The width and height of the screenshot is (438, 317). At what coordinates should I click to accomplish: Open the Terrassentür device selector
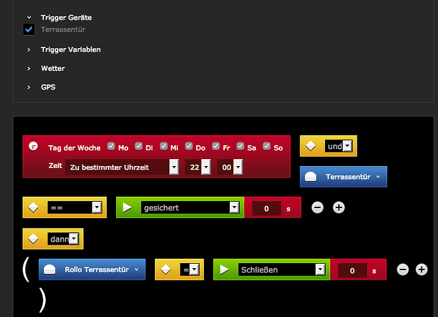coord(343,177)
